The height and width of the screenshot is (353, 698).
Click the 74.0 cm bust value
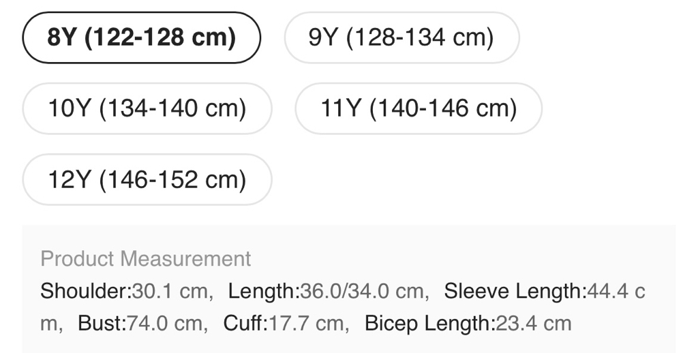(164, 323)
